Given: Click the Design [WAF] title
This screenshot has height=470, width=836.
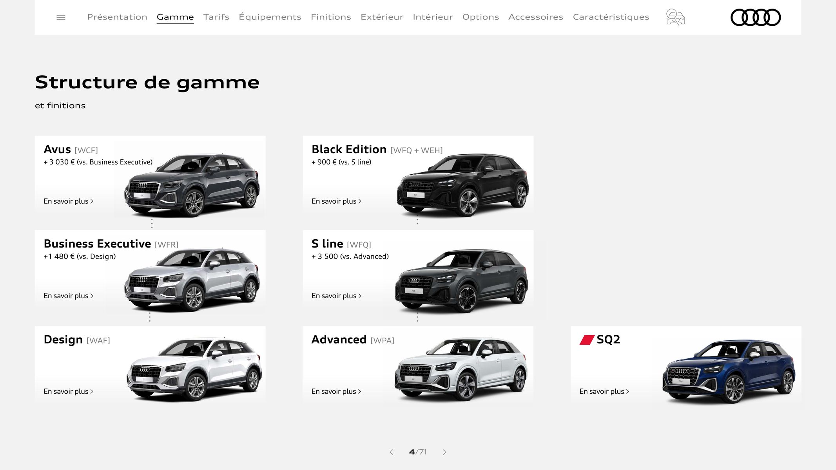Looking at the screenshot, I should (77, 340).
